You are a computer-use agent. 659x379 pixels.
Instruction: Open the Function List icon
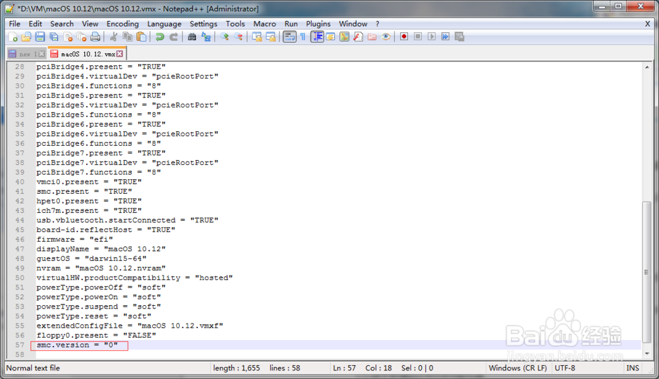coord(358,37)
